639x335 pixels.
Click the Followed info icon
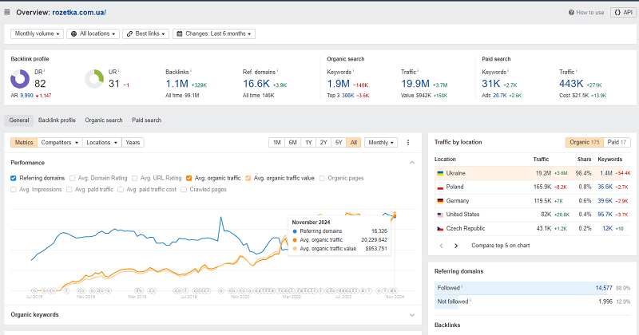pyautogui.click(x=462, y=286)
